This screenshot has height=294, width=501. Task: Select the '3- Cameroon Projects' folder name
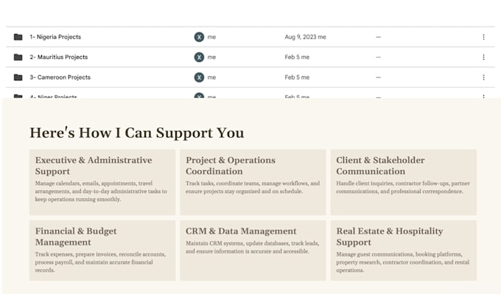click(60, 77)
